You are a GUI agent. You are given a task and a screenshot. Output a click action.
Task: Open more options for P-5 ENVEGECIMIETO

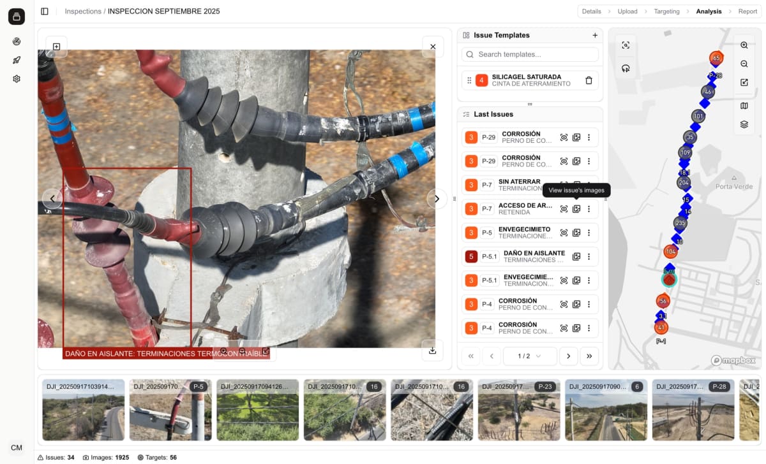(589, 233)
